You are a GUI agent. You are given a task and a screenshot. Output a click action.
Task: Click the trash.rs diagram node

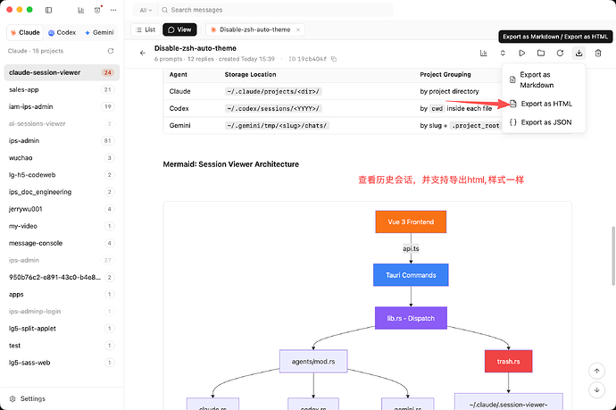coord(508,361)
